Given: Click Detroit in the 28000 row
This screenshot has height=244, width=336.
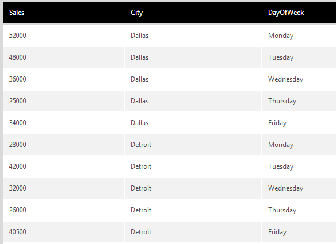Looking at the screenshot, I should (141, 145).
